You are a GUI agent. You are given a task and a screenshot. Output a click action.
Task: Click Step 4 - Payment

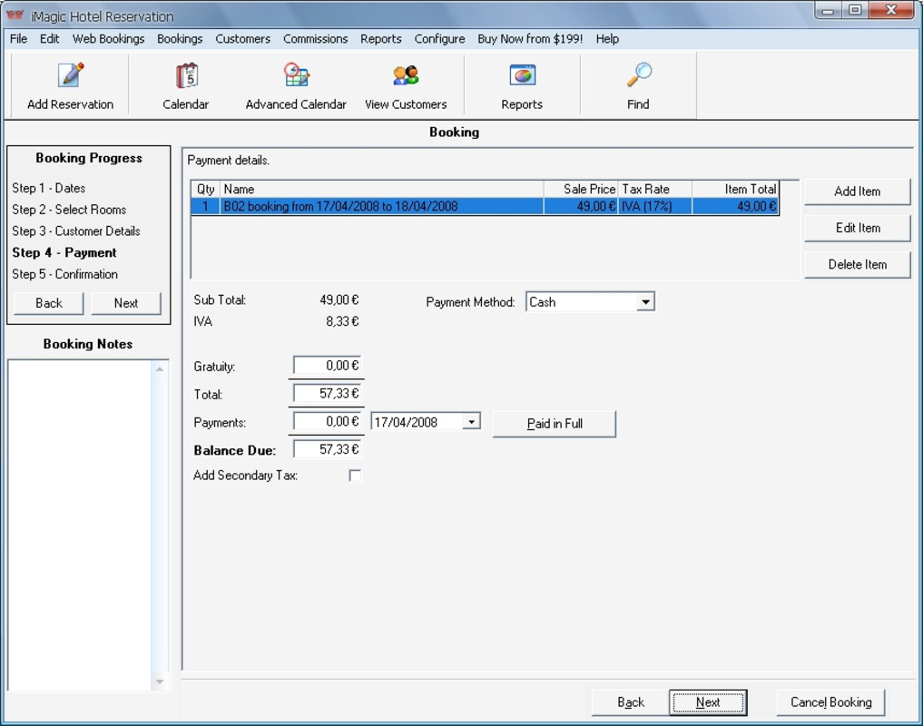(64, 252)
